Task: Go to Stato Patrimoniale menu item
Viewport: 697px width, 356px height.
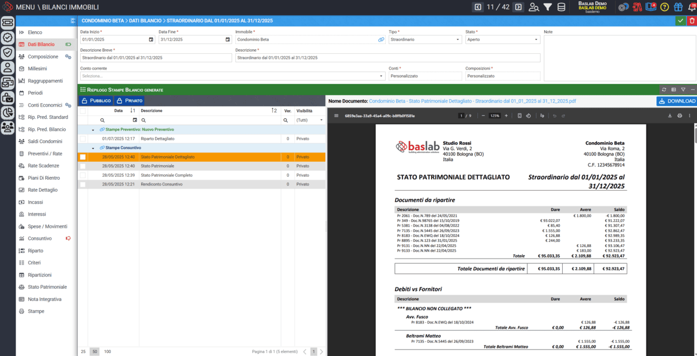Action: click(47, 287)
